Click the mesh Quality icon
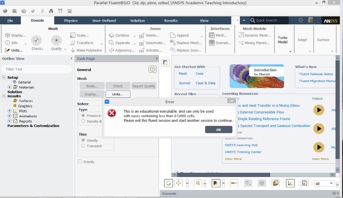 tap(56, 40)
